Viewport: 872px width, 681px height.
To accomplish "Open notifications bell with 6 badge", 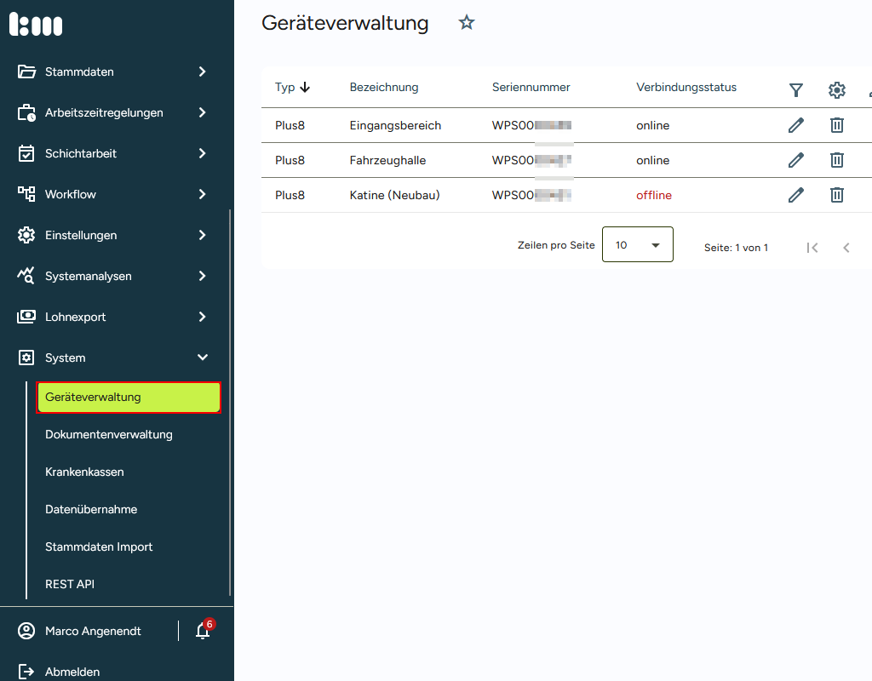I will pyautogui.click(x=203, y=631).
